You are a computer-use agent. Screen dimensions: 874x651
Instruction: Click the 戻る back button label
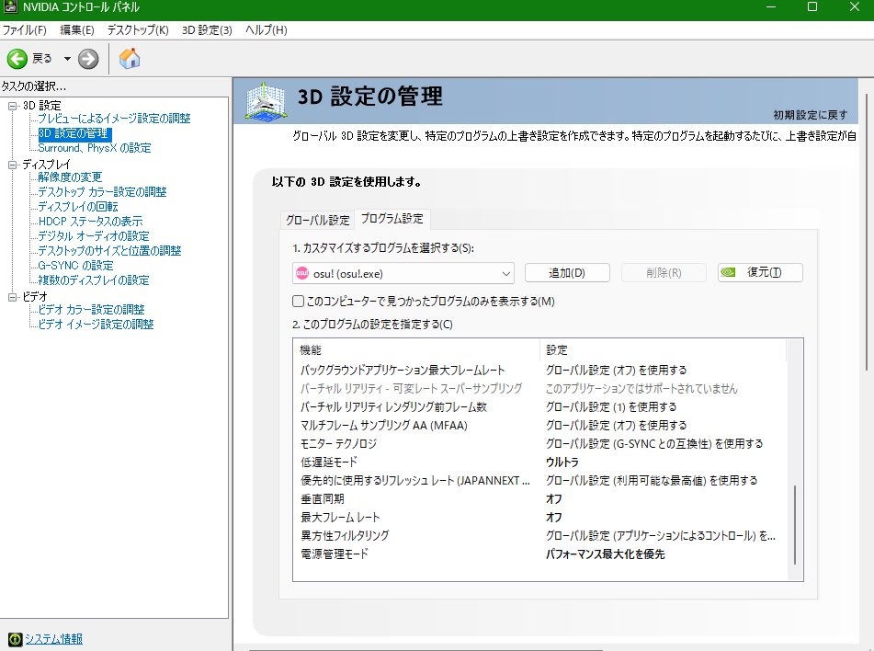(x=41, y=59)
